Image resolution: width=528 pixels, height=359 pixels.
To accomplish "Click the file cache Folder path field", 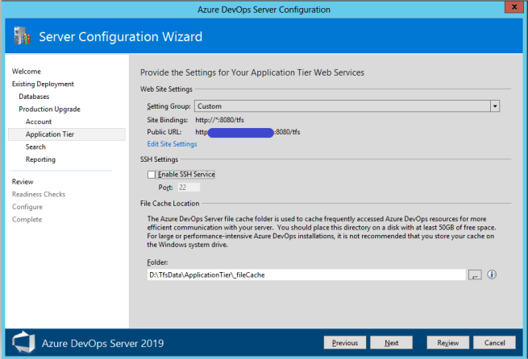I will coord(306,274).
